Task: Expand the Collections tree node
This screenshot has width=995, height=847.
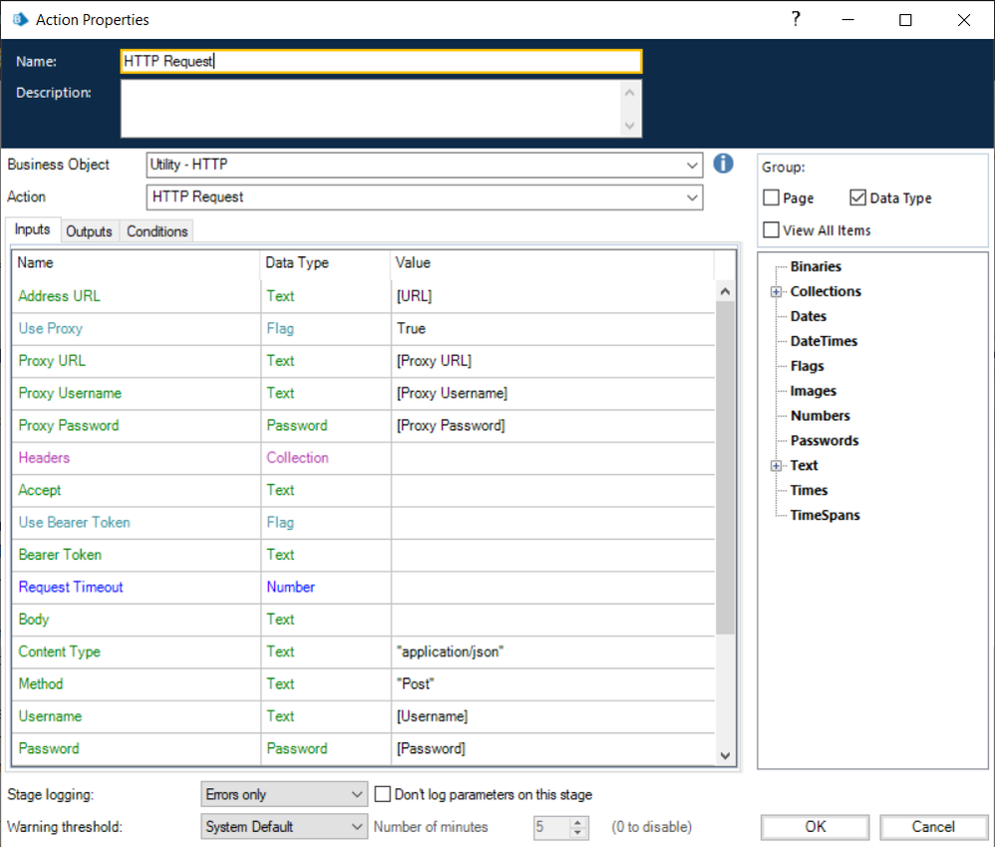Action: [x=776, y=291]
